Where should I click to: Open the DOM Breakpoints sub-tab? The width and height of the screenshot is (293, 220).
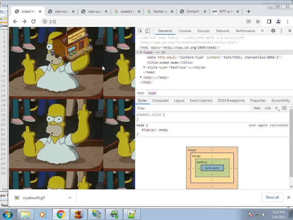(231, 101)
